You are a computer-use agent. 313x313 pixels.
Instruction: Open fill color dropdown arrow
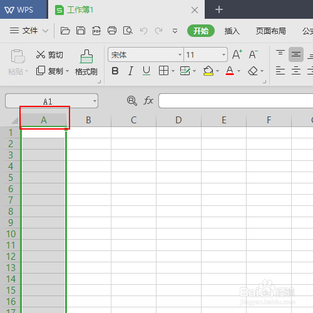[217, 71]
